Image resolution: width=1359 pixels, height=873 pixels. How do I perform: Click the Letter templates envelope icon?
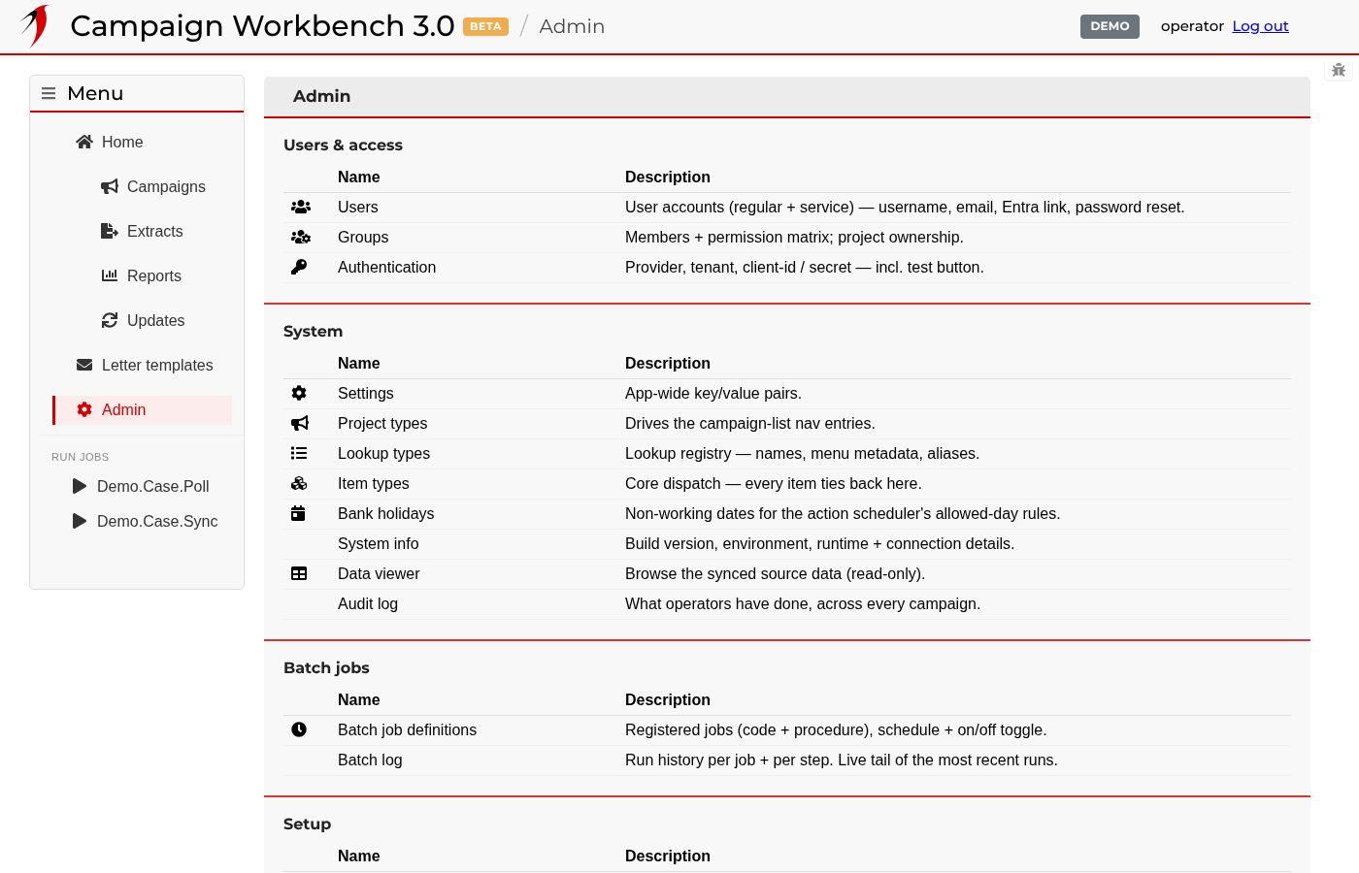(84, 365)
